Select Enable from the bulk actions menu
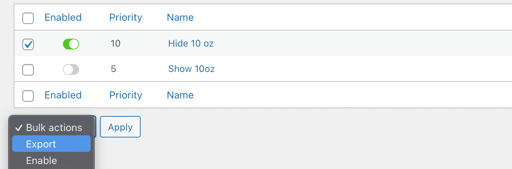The width and height of the screenshot is (512, 169). 51,160
